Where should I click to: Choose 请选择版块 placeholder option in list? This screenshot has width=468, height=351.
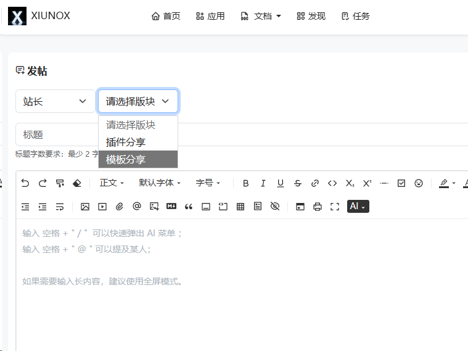pos(138,125)
